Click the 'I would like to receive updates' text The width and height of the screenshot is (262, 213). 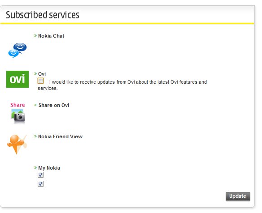coord(122,85)
